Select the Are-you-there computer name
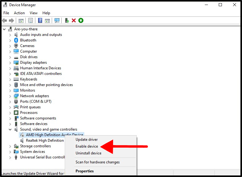Image resolution: width=242 pixels, height=177 pixels. [x=26, y=29]
